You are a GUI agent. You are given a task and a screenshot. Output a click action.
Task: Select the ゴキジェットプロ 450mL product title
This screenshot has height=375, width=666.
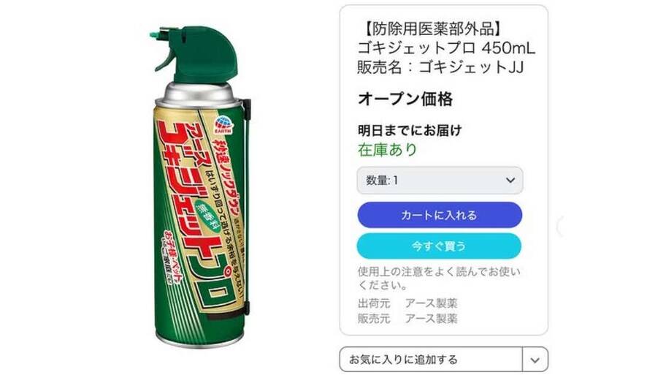click(446, 48)
